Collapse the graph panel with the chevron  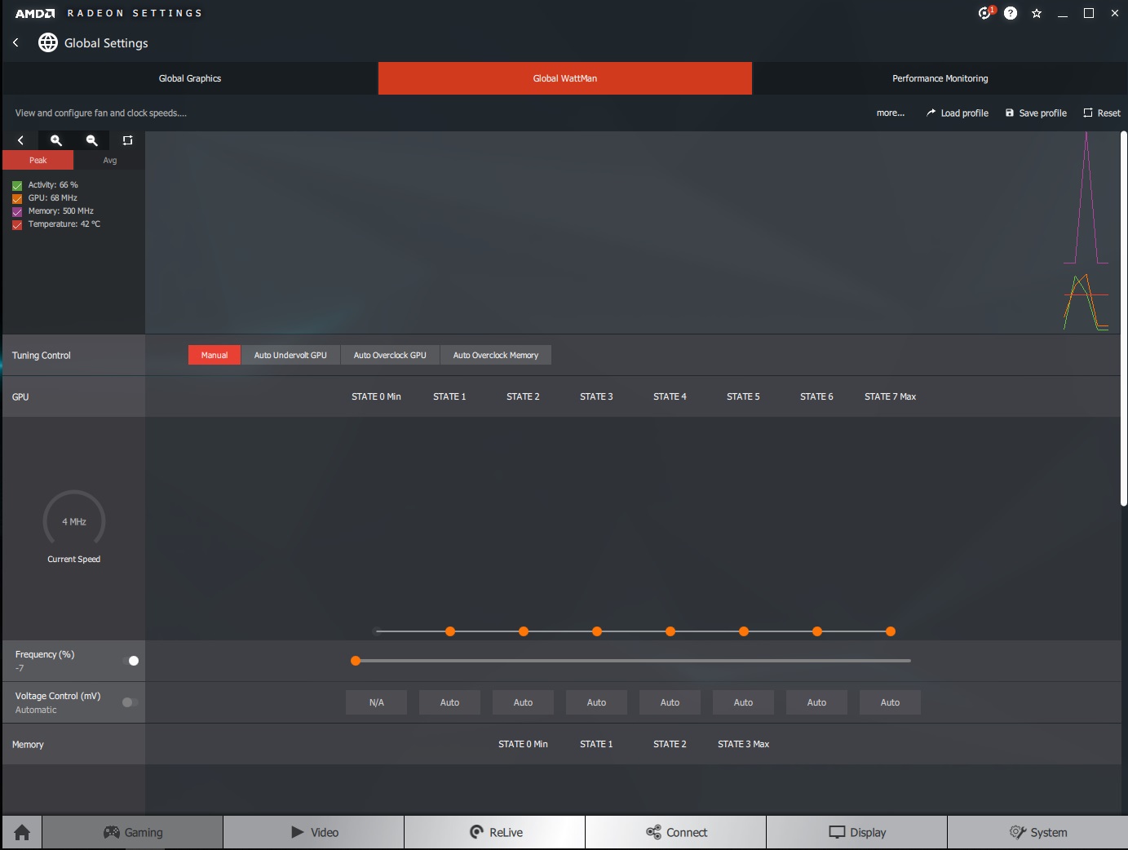[20, 140]
